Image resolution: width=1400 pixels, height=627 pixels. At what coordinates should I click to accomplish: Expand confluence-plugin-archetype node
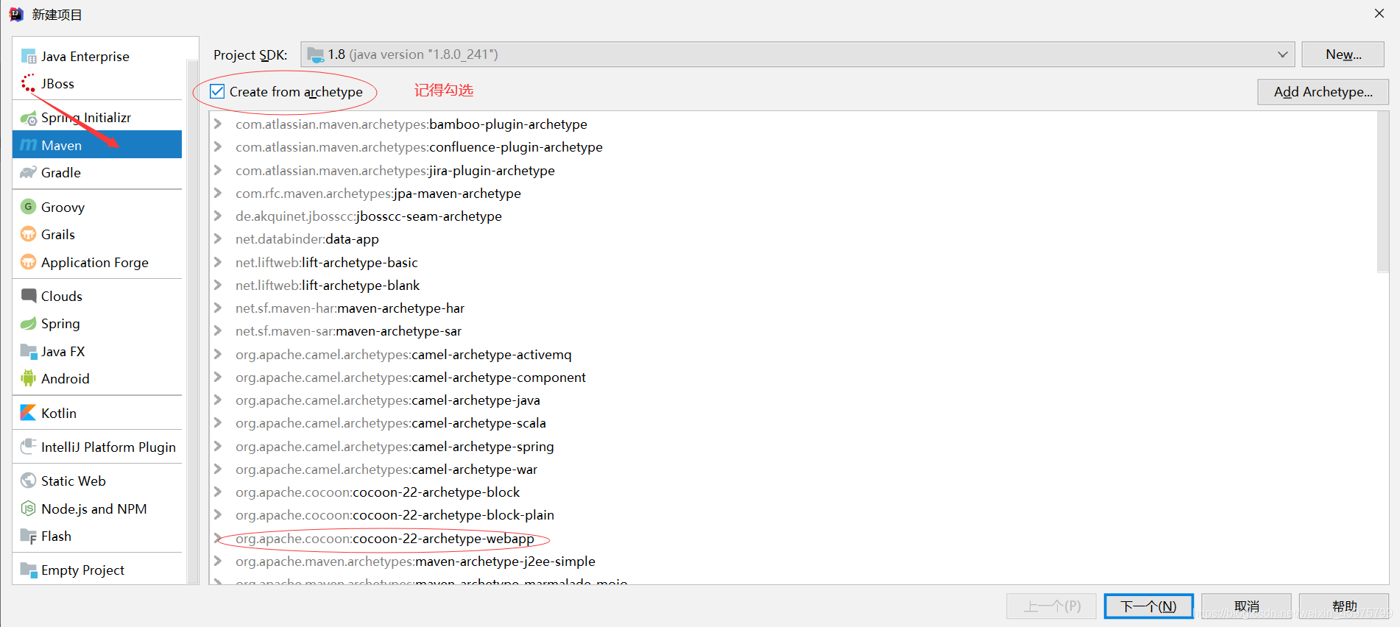pos(218,147)
